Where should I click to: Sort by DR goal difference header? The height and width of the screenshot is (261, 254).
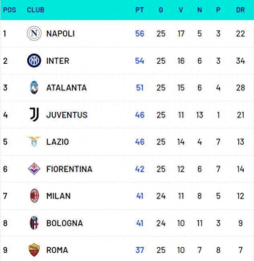(240, 10)
